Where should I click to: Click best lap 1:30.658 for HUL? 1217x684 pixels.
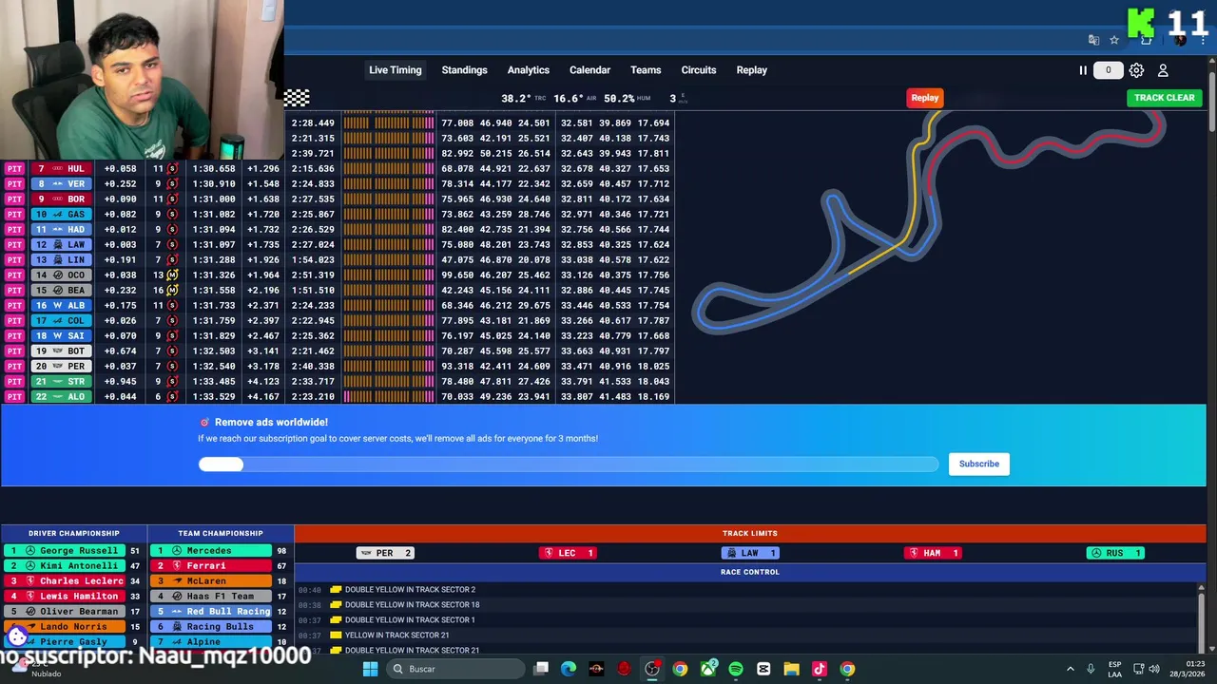point(214,168)
